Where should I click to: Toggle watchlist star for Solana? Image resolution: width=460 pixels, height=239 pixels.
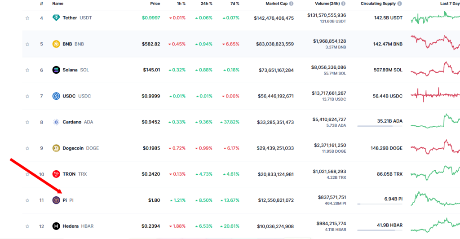(27, 70)
